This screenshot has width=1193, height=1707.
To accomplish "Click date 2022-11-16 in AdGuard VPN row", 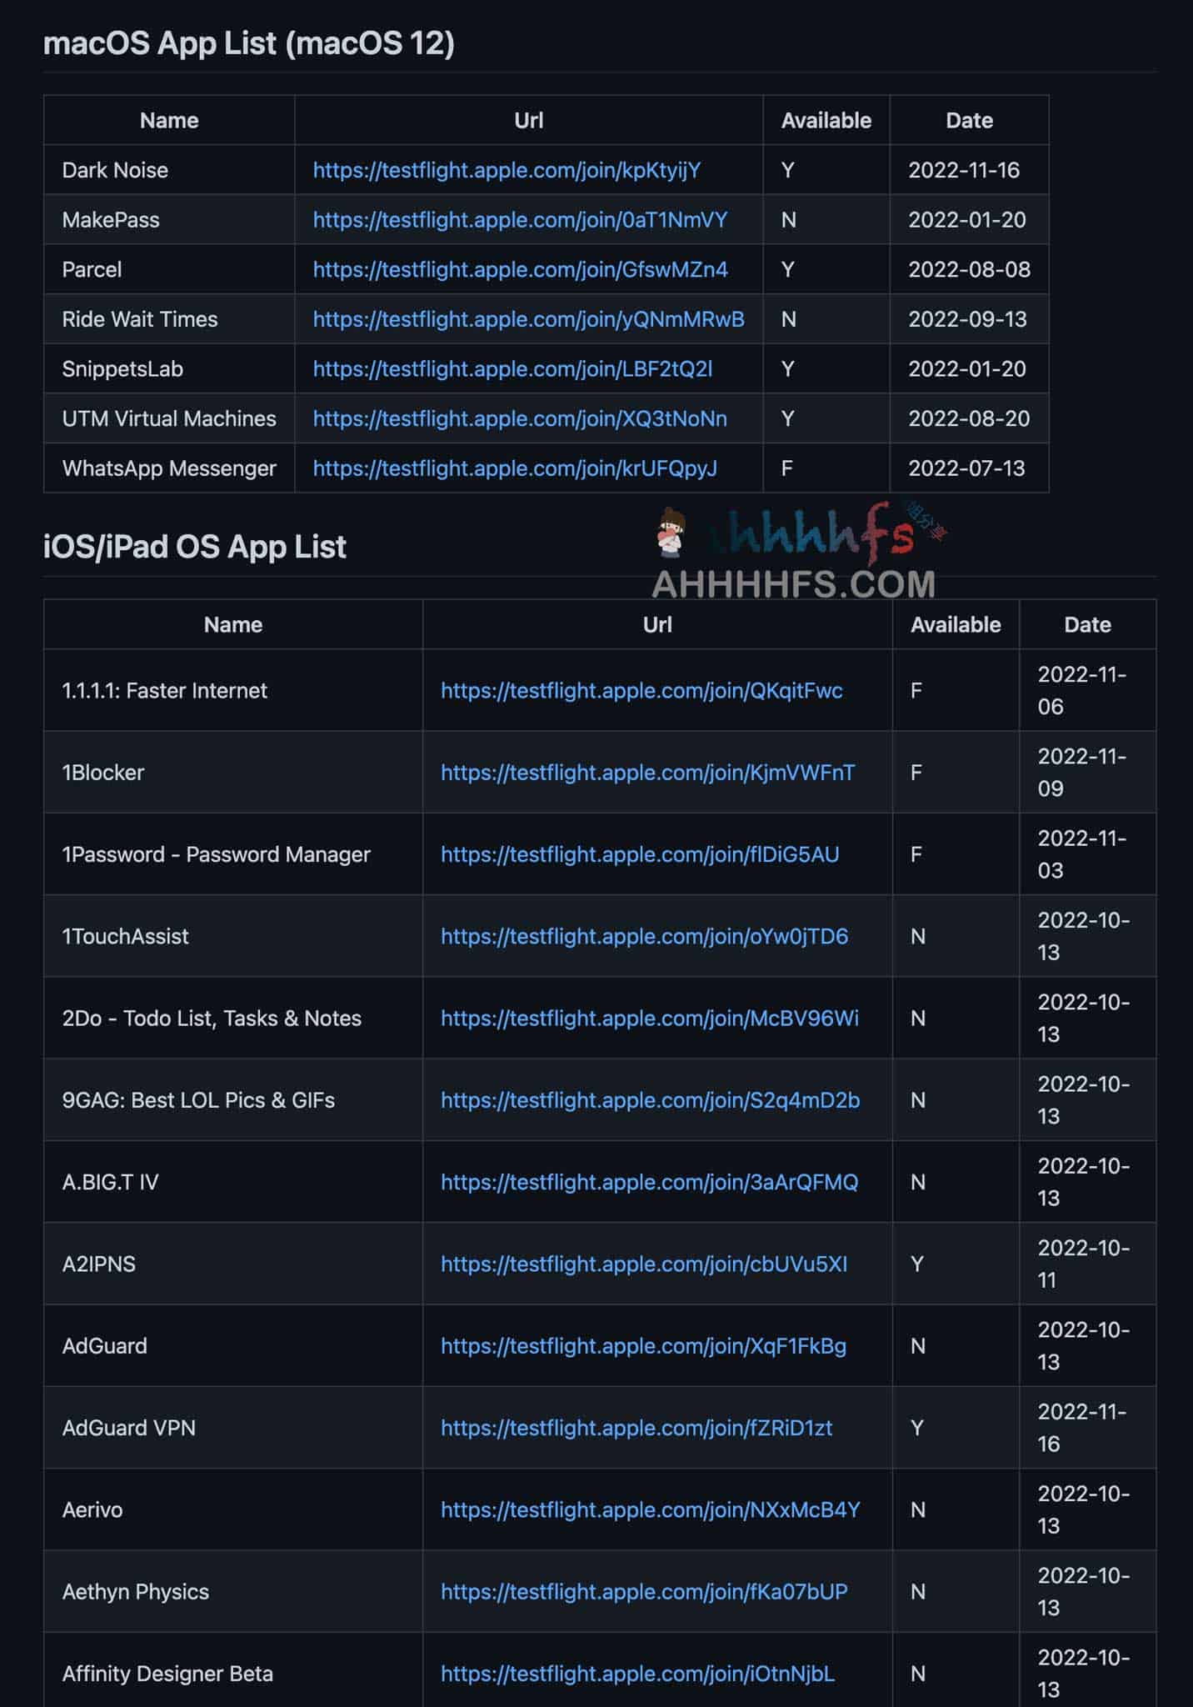I will click(1082, 1428).
